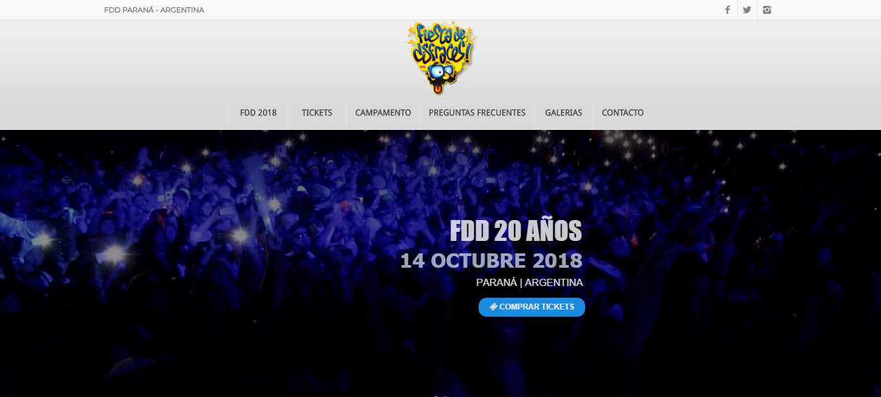The image size is (881, 397).
Task: Click the empty gray header area beside the logo
Action: pyautogui.click(x=229, y=59)
